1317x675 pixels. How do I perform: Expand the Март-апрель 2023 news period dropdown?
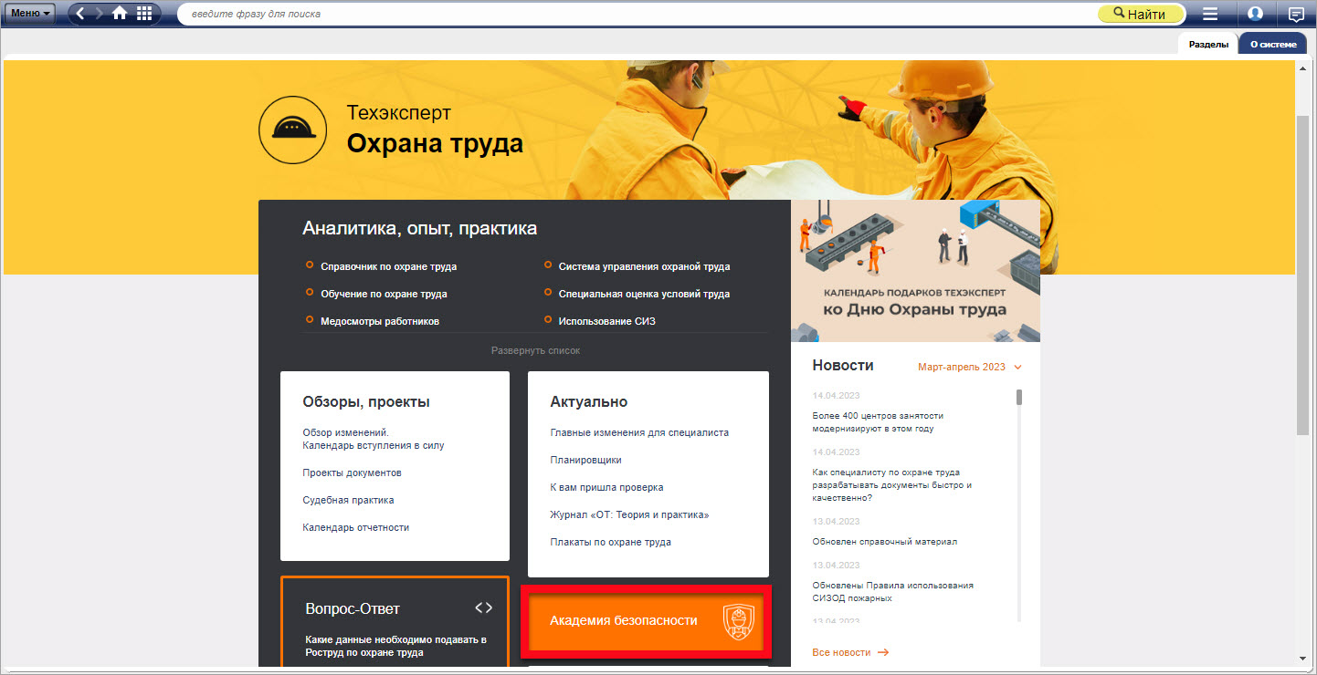(970, 367)
